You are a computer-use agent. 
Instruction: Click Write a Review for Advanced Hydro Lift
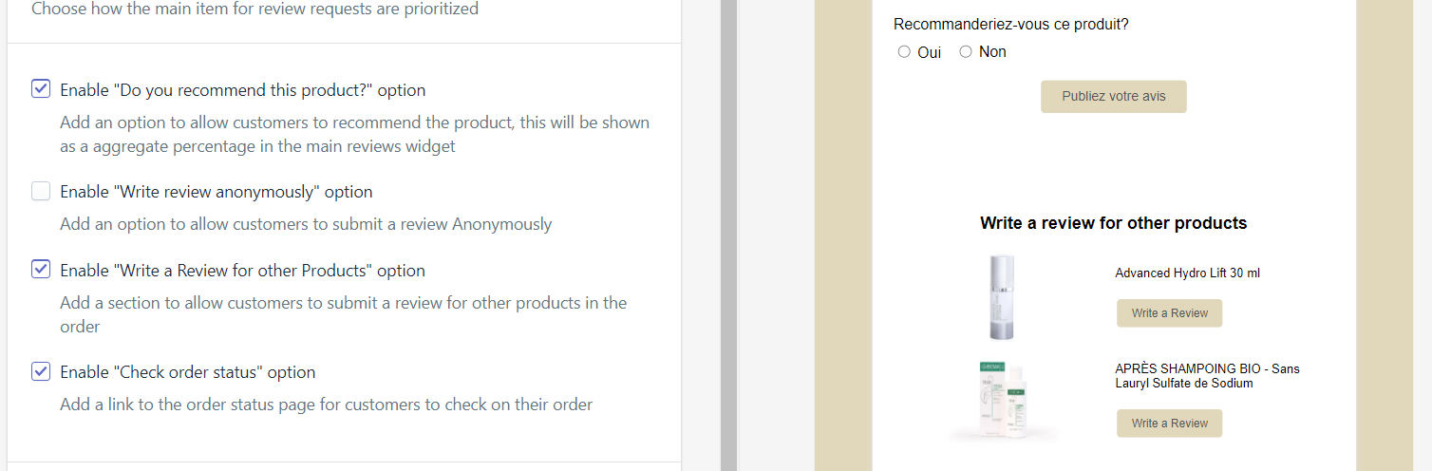pos(1169,313)
